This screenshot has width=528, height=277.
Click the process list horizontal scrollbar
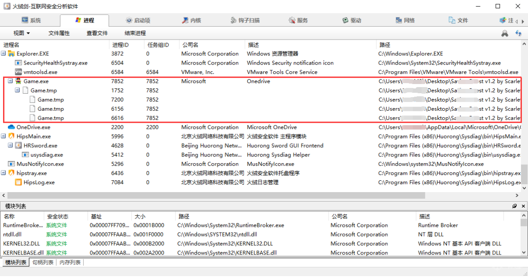pyautogui.click(x=216, y=196)
